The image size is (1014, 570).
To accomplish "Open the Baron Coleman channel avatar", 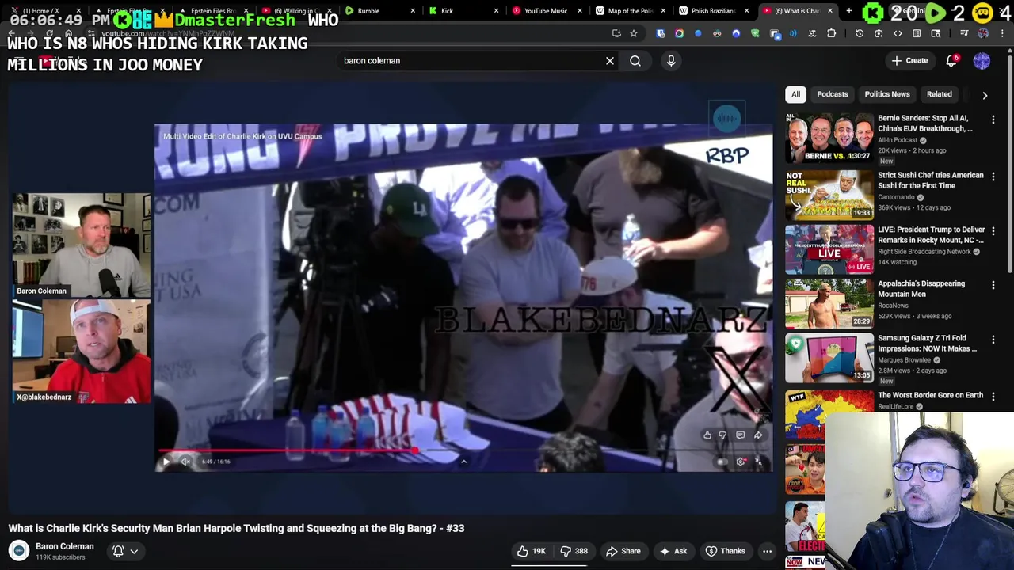I will click(x=19, y=551).
